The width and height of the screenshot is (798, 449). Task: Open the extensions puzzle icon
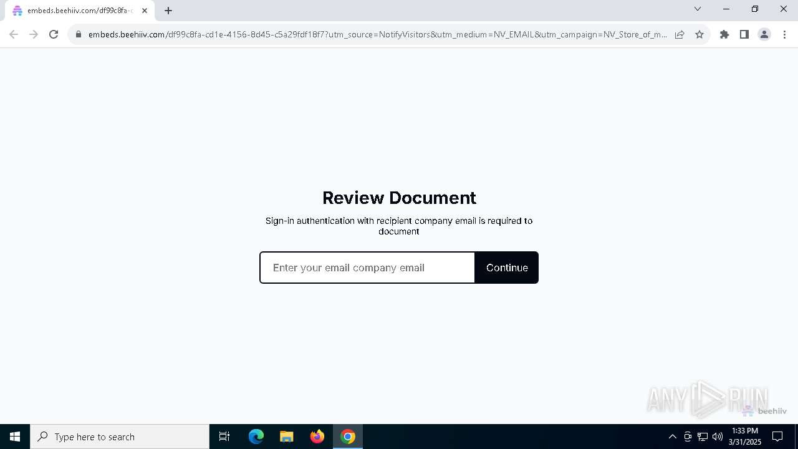724,34
